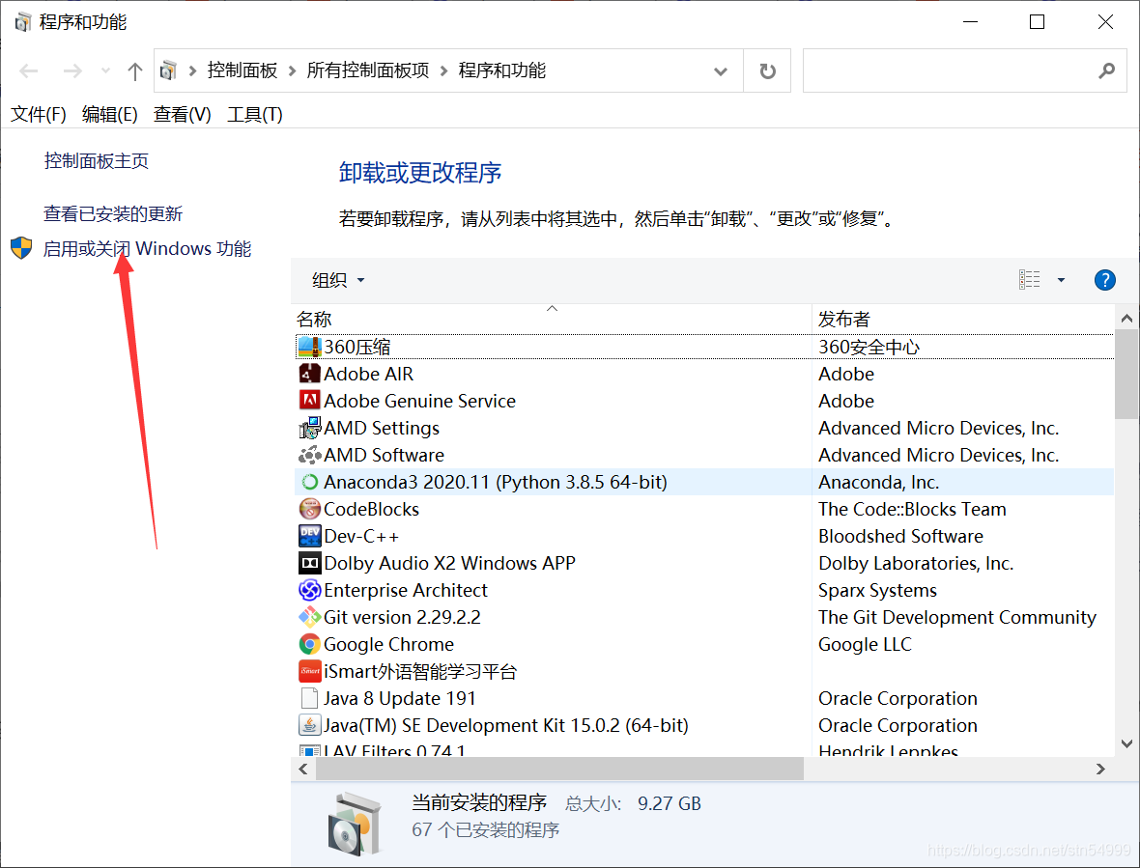This screenshot has width=1140, height=868.
Task: Click 控制面板 in the breadcrumb
Action: point(242,70)
